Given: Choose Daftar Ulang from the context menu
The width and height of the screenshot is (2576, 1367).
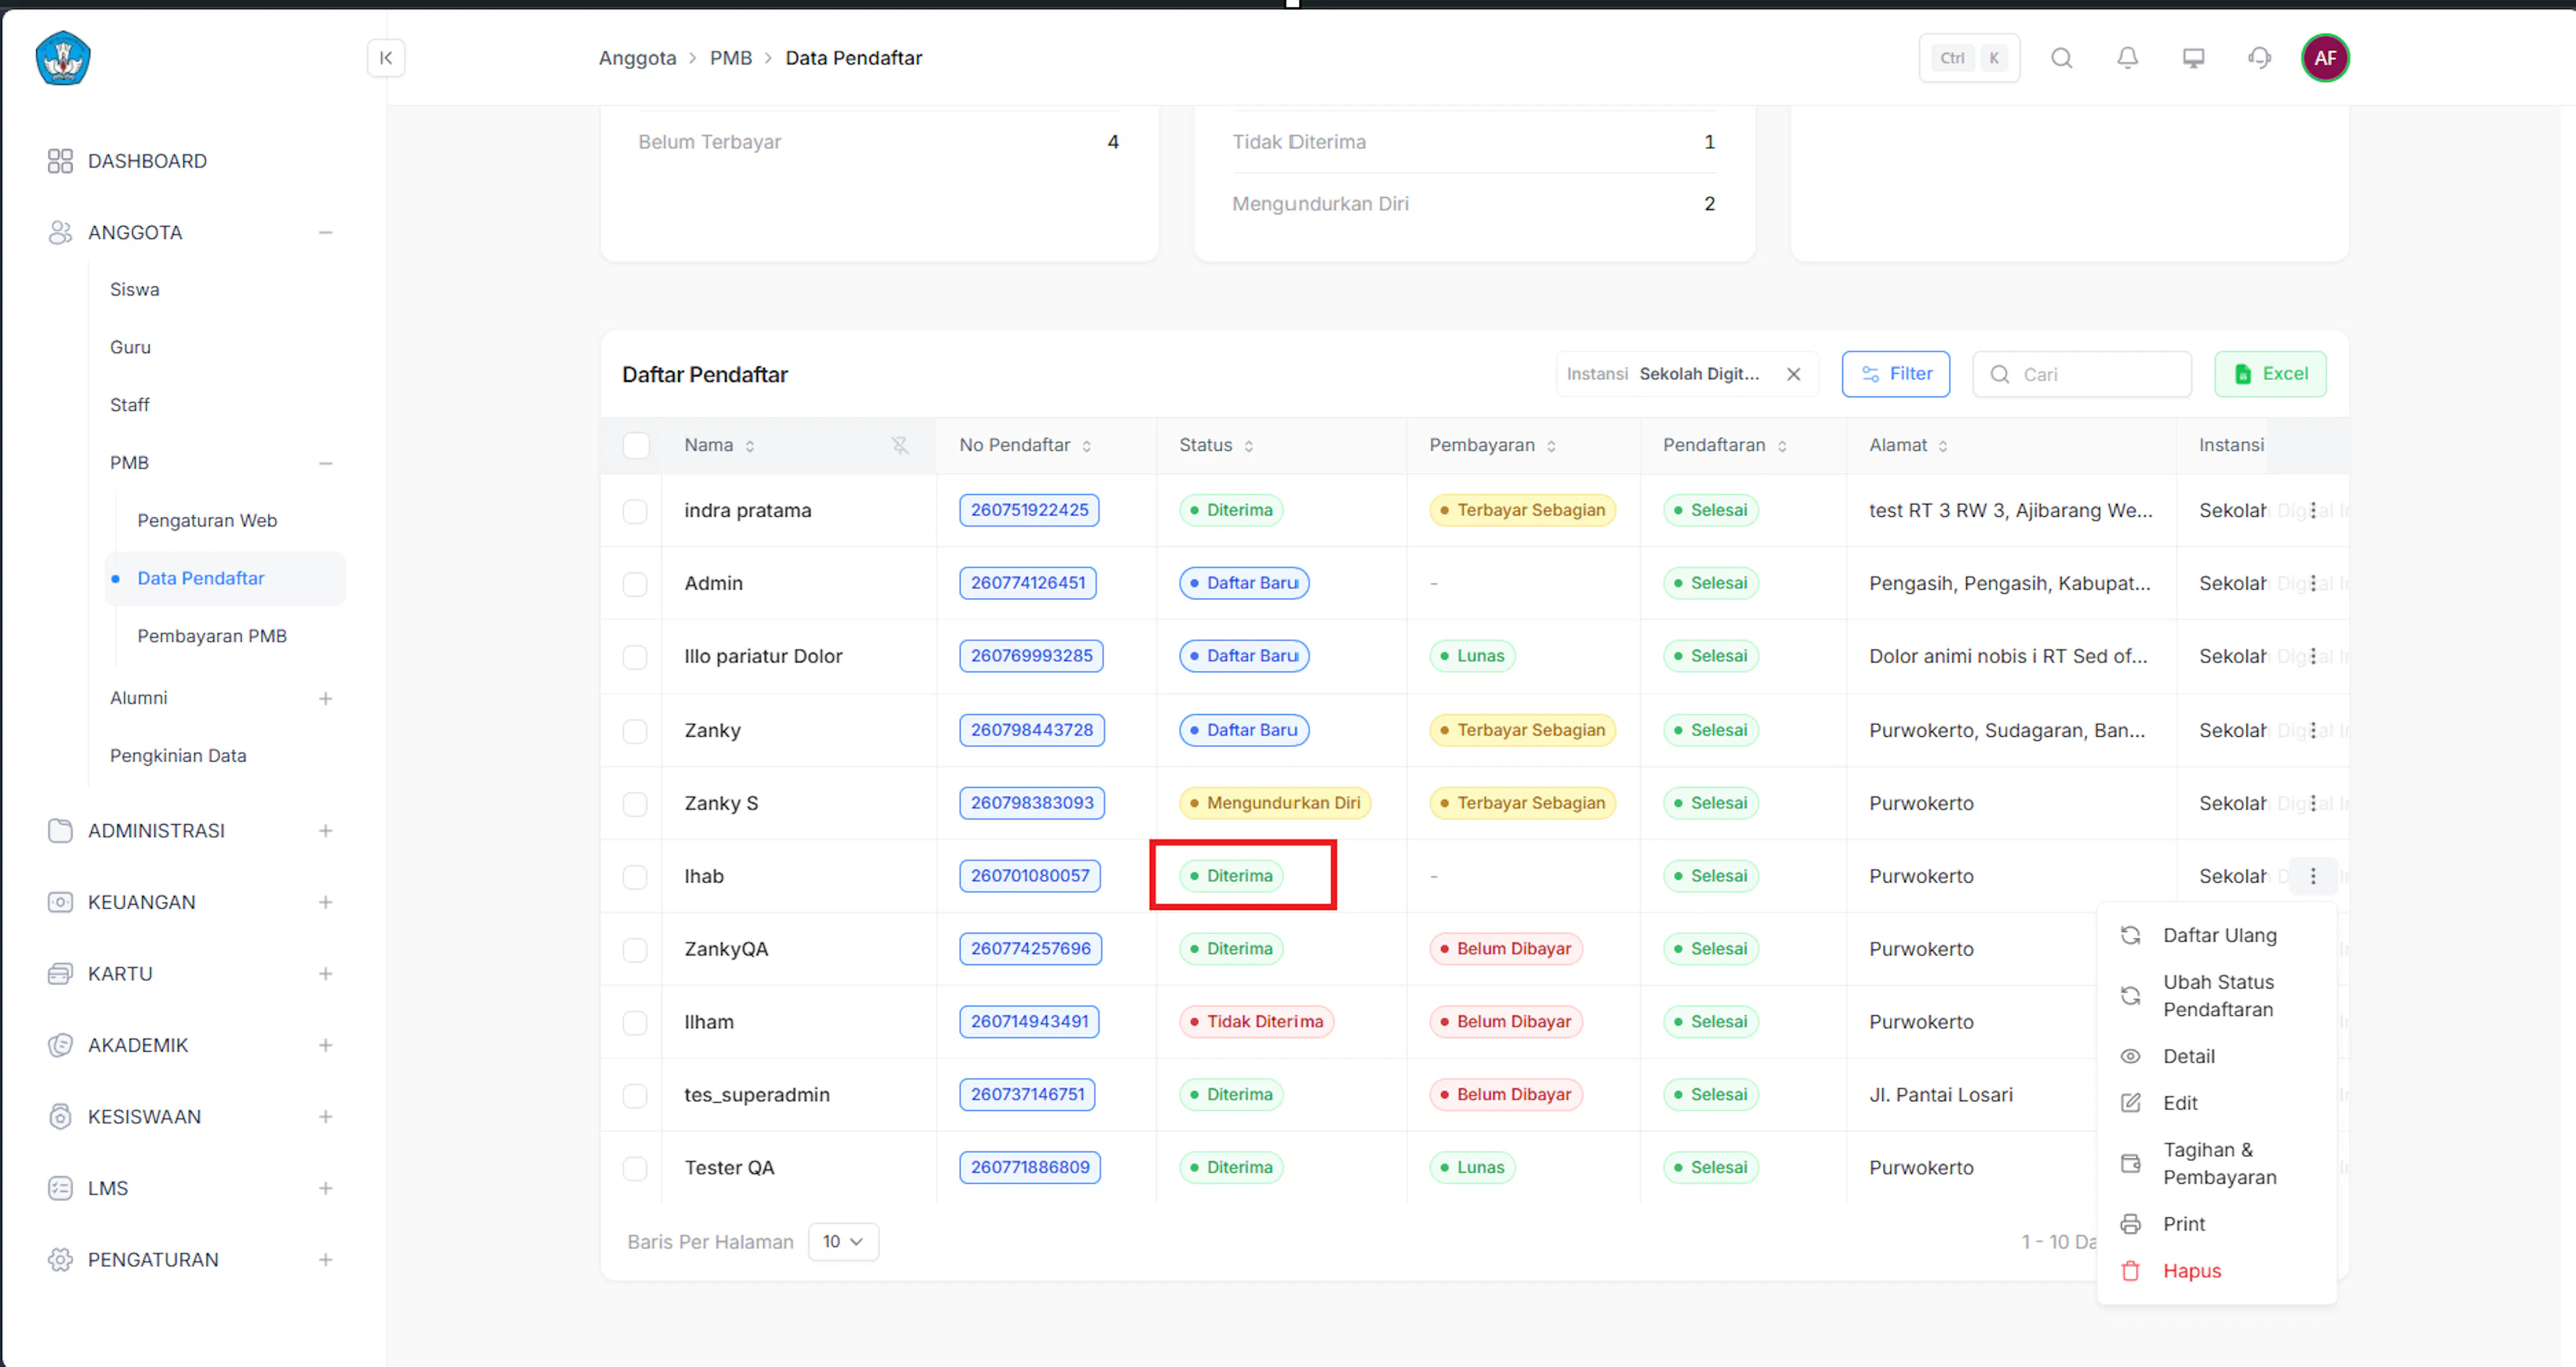Looking at the screenshot, I should (2218, 935).
